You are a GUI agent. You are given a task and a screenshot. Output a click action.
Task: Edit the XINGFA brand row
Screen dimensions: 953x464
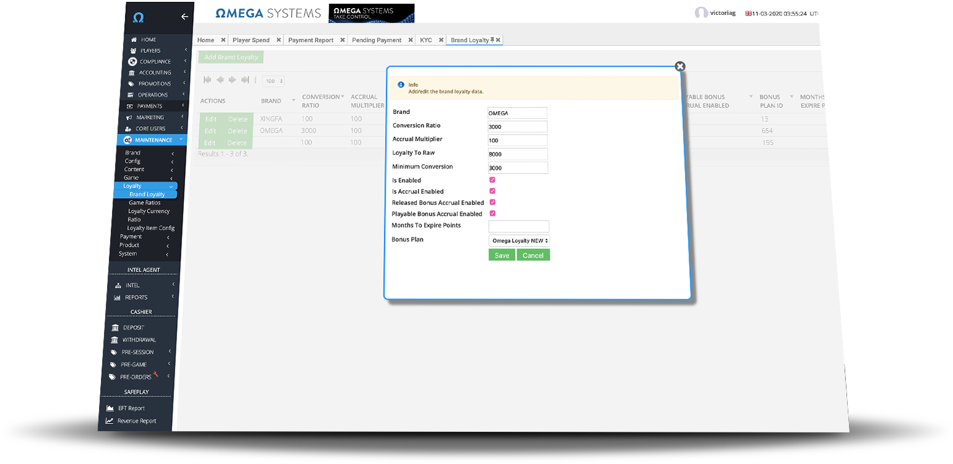pos(211,119)
